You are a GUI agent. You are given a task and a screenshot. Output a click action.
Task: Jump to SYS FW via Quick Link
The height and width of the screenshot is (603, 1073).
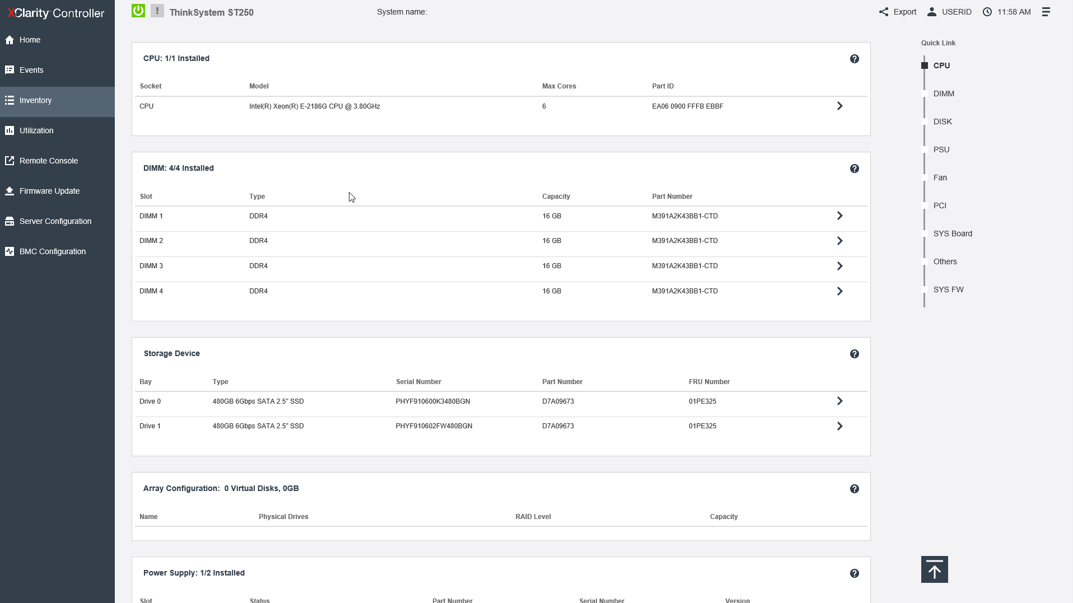coord(949,289)
